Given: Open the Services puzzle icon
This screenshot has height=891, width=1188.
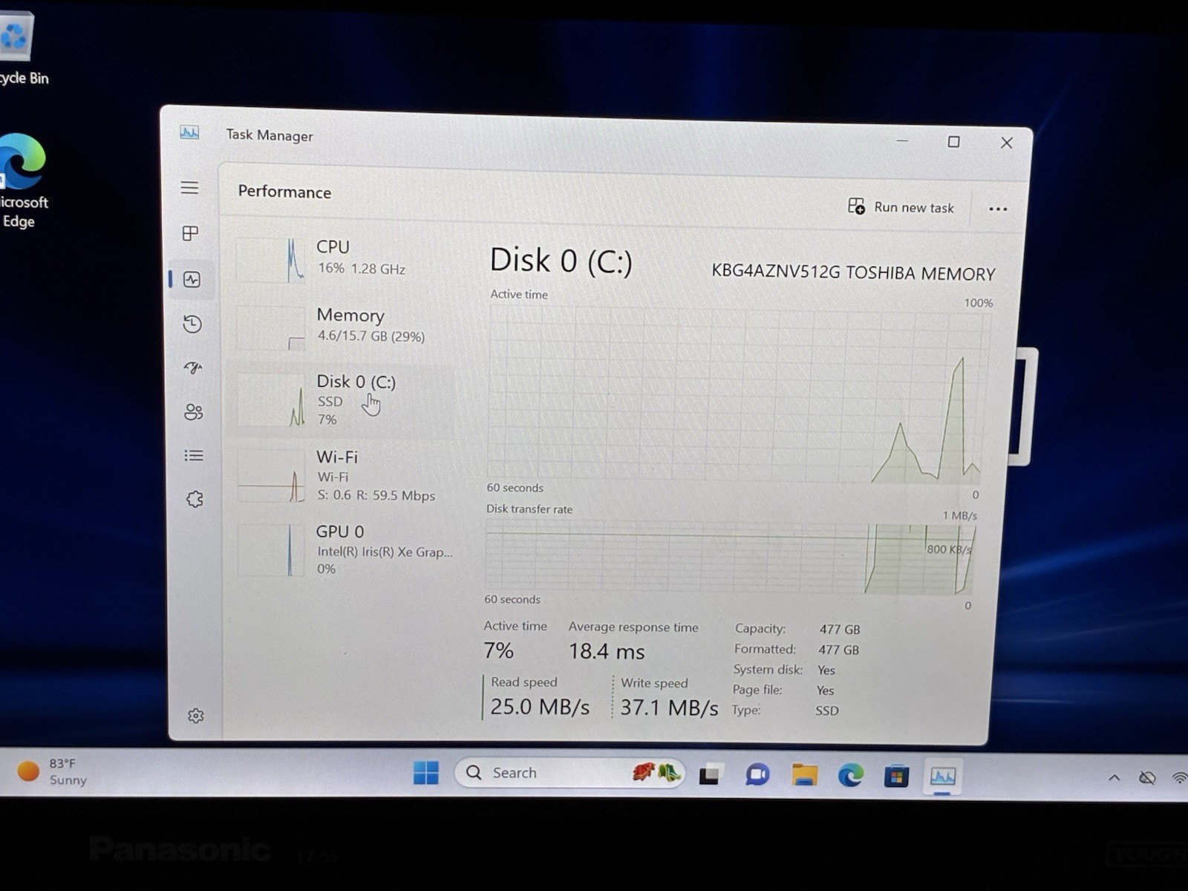Looking at the screenshot, I should (x=195, y=499).
